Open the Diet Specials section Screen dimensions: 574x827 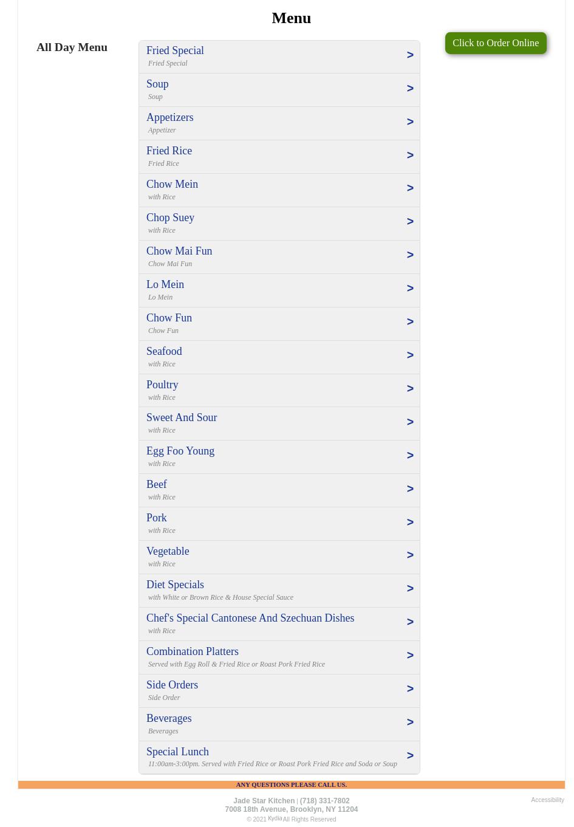point(175,585)
